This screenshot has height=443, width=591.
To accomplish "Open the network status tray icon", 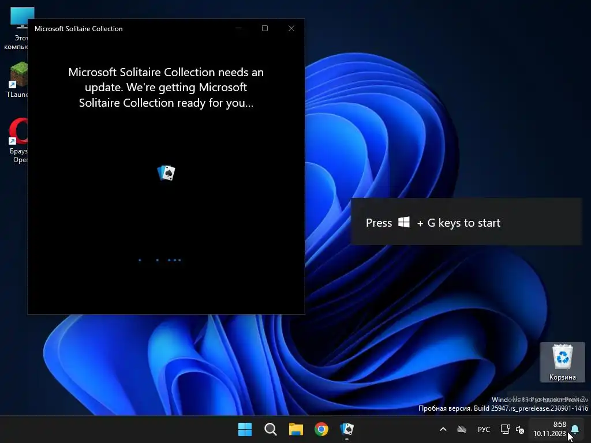I will pyautogui.click(x=505, y=429).
